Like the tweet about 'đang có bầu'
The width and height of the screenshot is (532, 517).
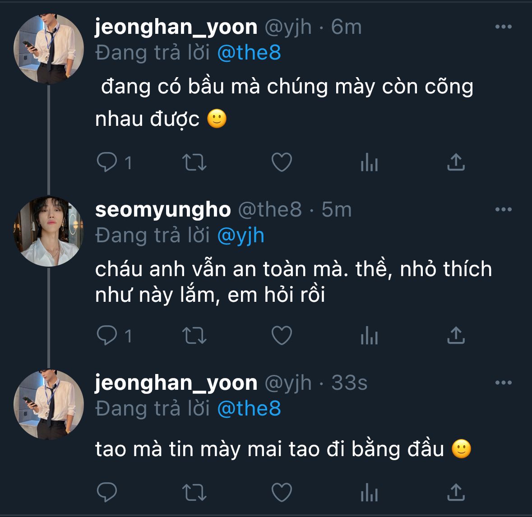click(282, 162)
